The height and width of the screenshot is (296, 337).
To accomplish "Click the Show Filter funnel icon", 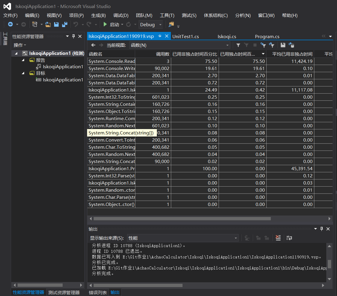I will (x=238, y=45).
